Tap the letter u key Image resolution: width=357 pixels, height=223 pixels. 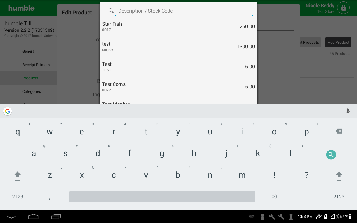point(210,132)
